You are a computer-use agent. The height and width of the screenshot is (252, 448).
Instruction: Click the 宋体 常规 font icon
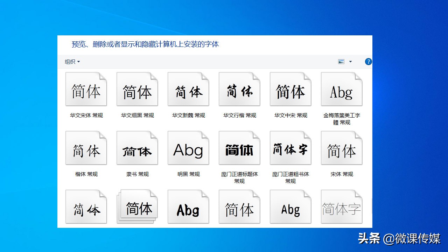[342, 148]
